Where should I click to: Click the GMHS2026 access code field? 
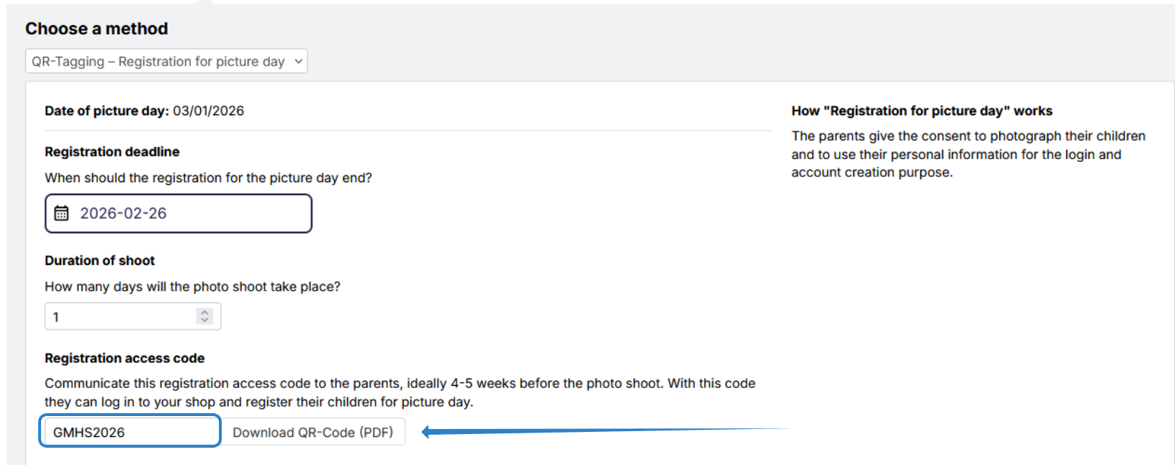(130, 432)
